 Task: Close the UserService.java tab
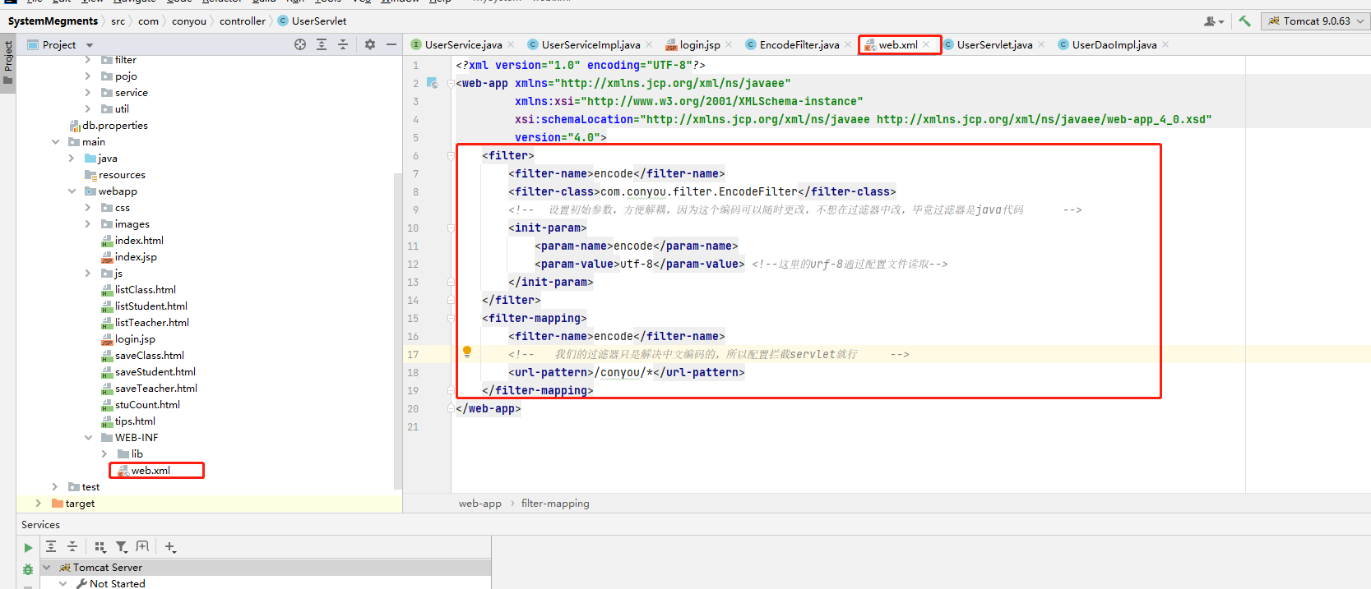point(511,44)
